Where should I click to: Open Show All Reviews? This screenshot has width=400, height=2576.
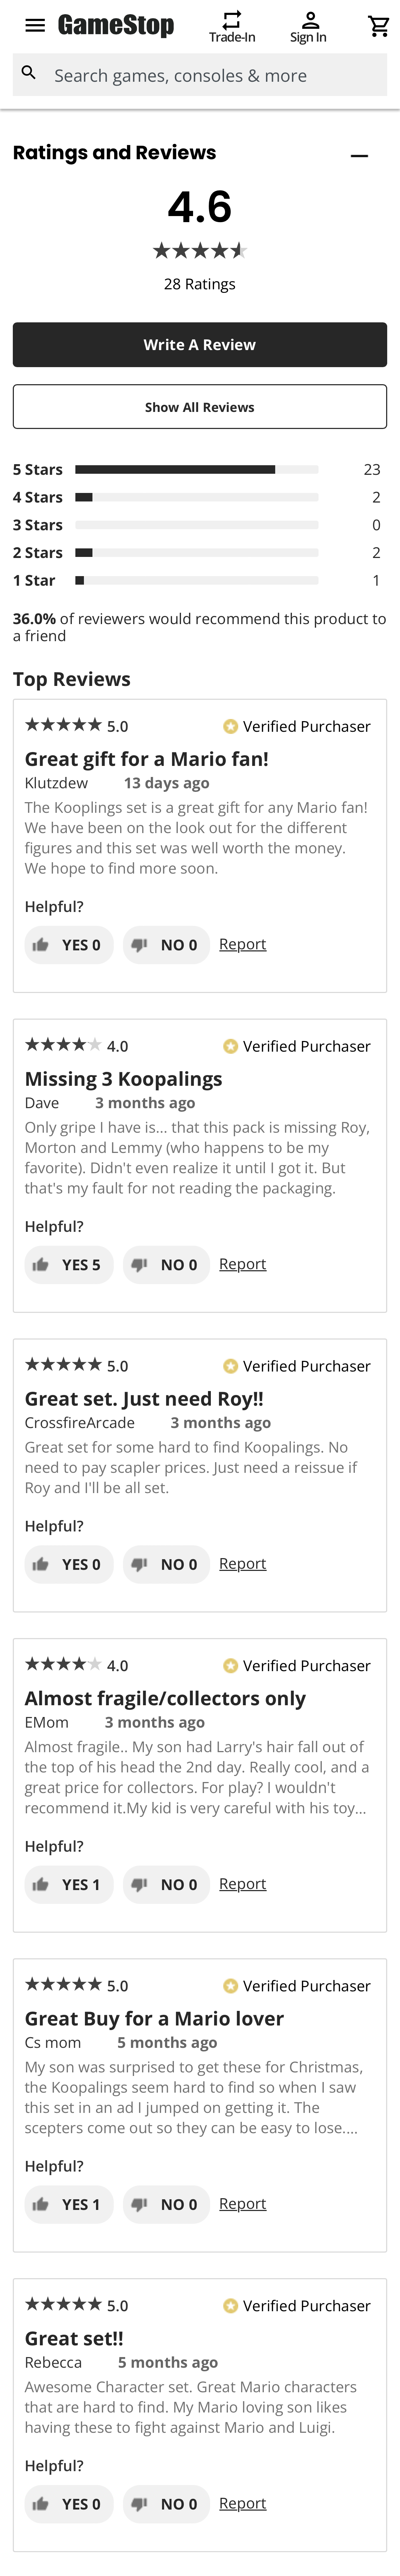pos(199,406)
